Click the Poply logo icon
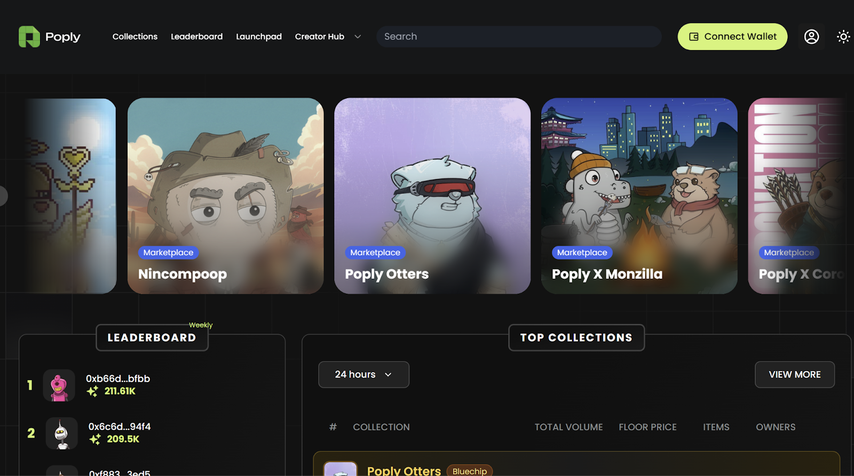The width and height of the screenshot is (854, 476). pos(29,37)
